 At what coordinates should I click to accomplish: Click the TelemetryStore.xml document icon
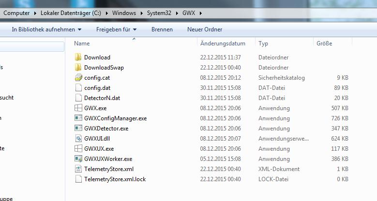(x=78, y=169)
